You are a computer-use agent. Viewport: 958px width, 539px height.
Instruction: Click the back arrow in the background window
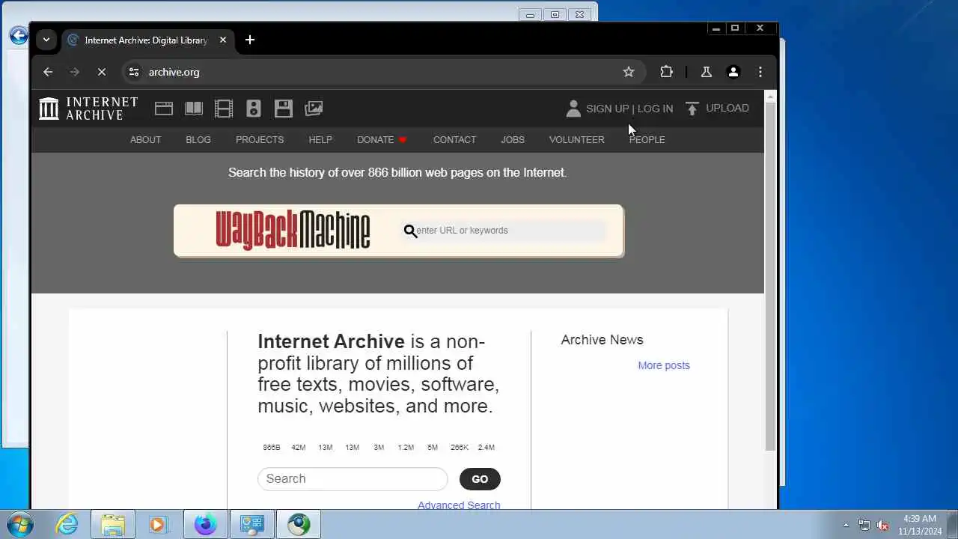click(x=18, y=35)
